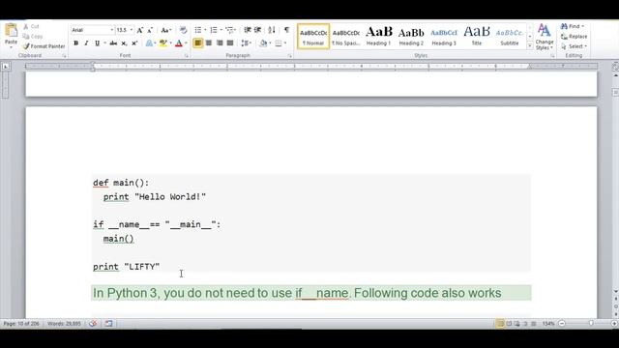Open the Select menu in Editing
This screenshot has height=348, width=619.
[574, 46]
